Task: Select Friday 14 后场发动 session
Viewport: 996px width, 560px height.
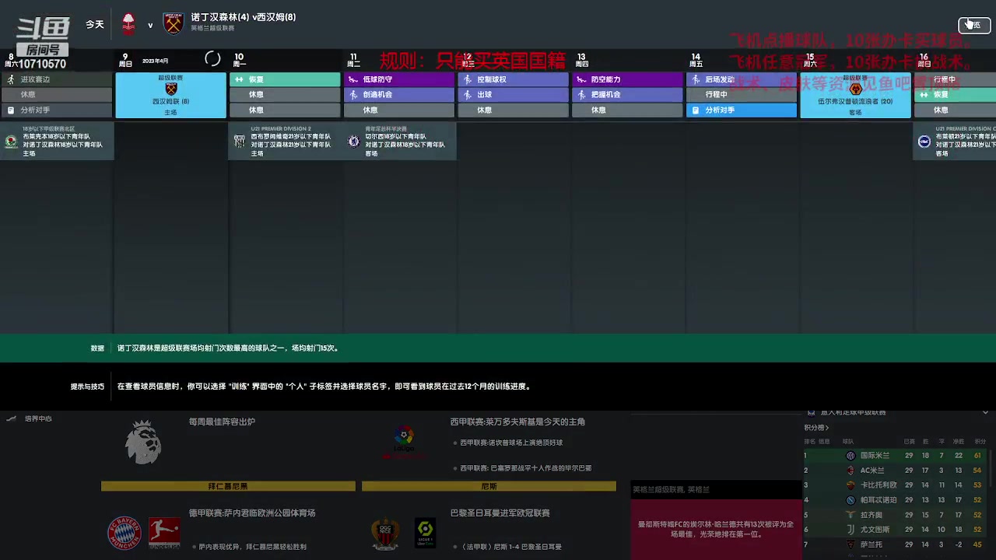Action: [x=742, y=79]
